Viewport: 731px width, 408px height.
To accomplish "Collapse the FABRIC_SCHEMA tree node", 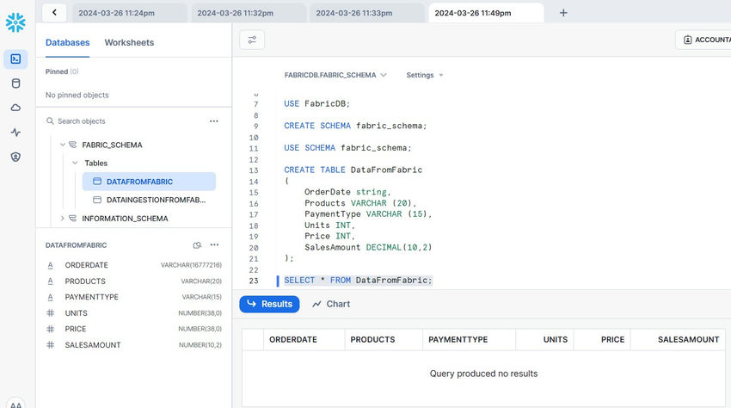I will click(63, 145).
